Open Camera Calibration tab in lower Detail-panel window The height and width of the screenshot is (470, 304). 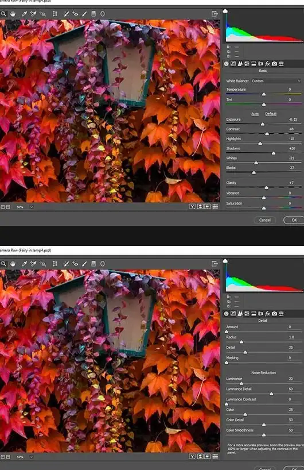[274, 314]
